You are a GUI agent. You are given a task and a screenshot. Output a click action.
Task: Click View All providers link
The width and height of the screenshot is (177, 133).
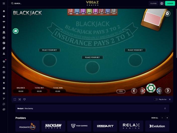pos(155,118)
